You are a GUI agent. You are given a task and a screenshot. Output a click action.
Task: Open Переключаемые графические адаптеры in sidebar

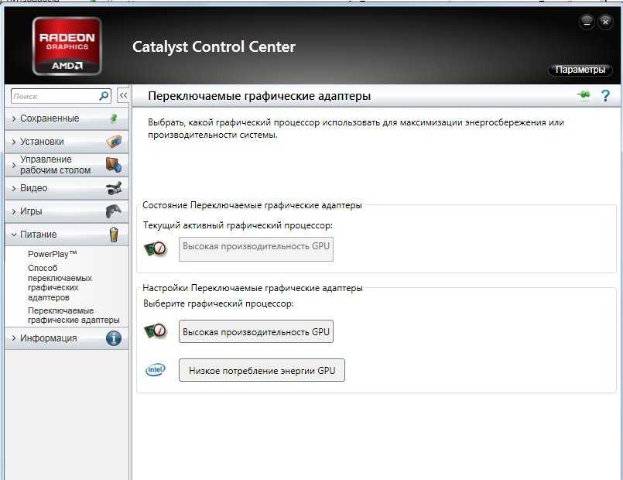click(x=74, y=315)
